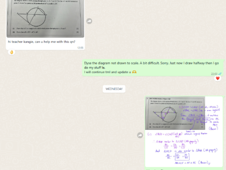Open the handwritten purple solution image
The width and height of the screenshot is (226, 170).
click(x=184, y=132)
